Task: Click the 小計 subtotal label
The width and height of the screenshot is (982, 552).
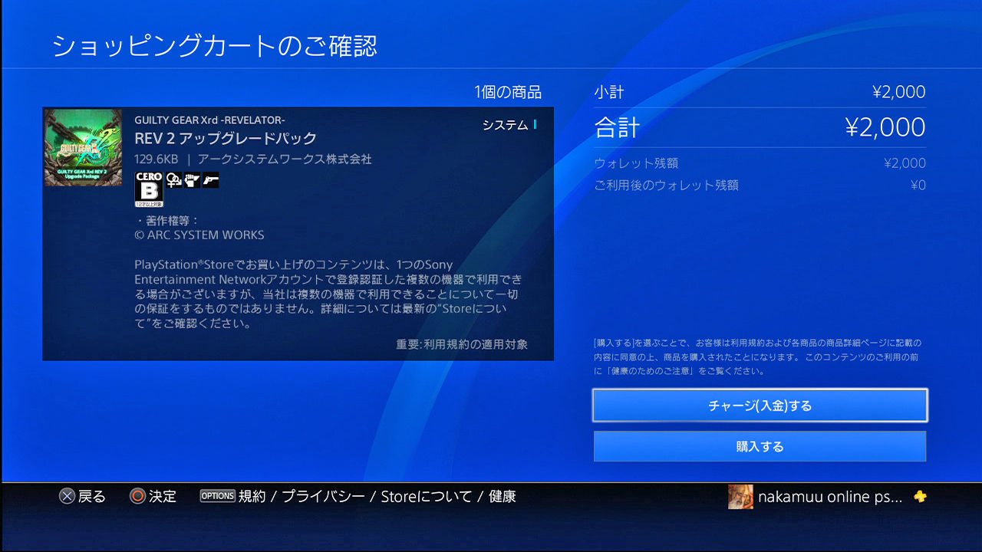Action: (609, 92)
